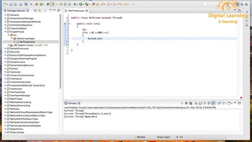
Task: Toggle Link with Editor in Package Explorer
Action: (x=39, y=11)
